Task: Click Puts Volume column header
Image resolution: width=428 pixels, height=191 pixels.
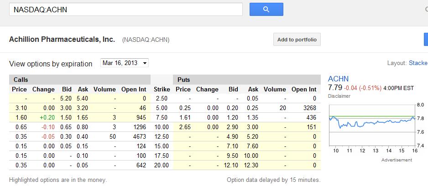Action: pyautogui.click(x=275, y=90)
